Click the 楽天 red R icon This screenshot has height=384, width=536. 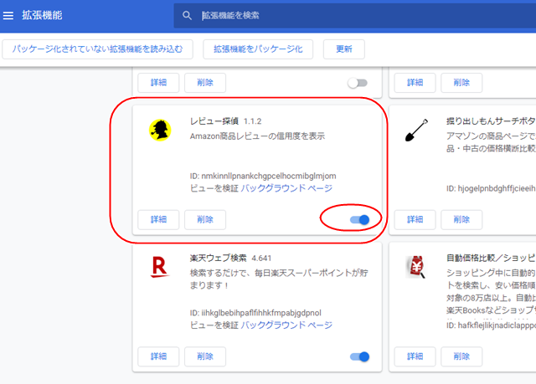point(159,267)
